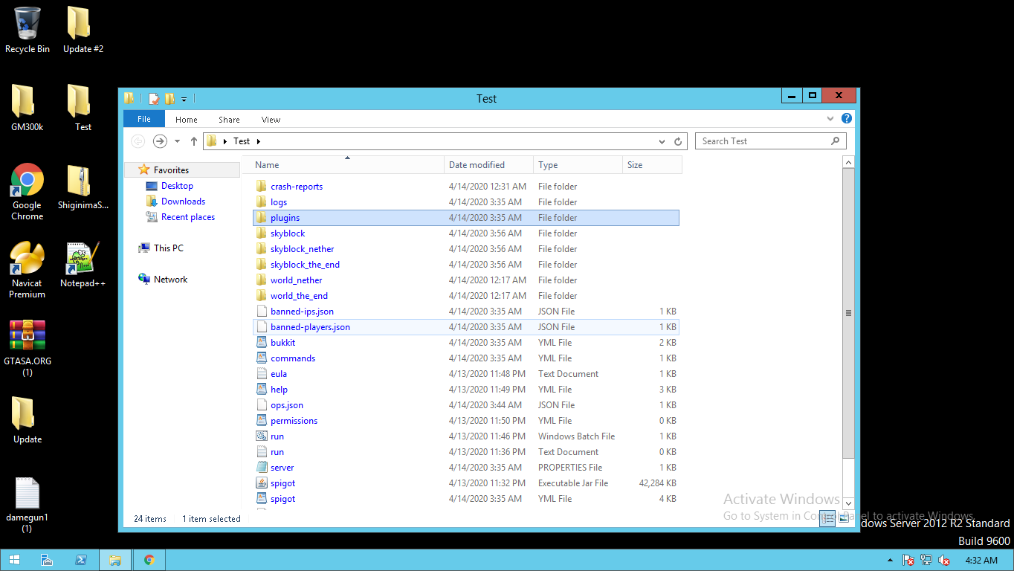Image resolution: width=1014 pixels, height=571 pixels.
Task: Open the File menu
Action: coord(144,119)
